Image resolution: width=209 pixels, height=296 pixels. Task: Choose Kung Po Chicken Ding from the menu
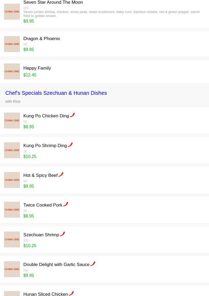[46, 116]
